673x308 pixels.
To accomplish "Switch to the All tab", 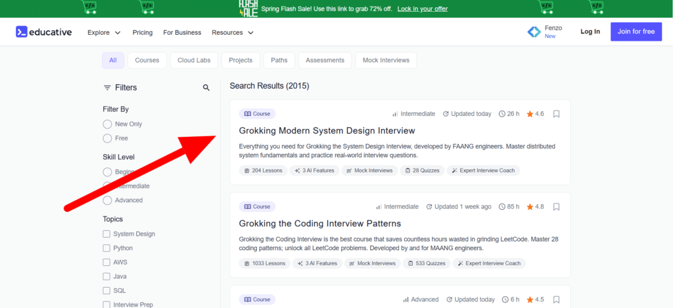I will (113, 61).
